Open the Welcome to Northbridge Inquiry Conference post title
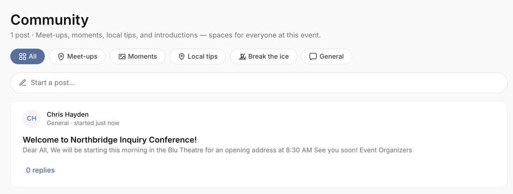 (110, 140)
